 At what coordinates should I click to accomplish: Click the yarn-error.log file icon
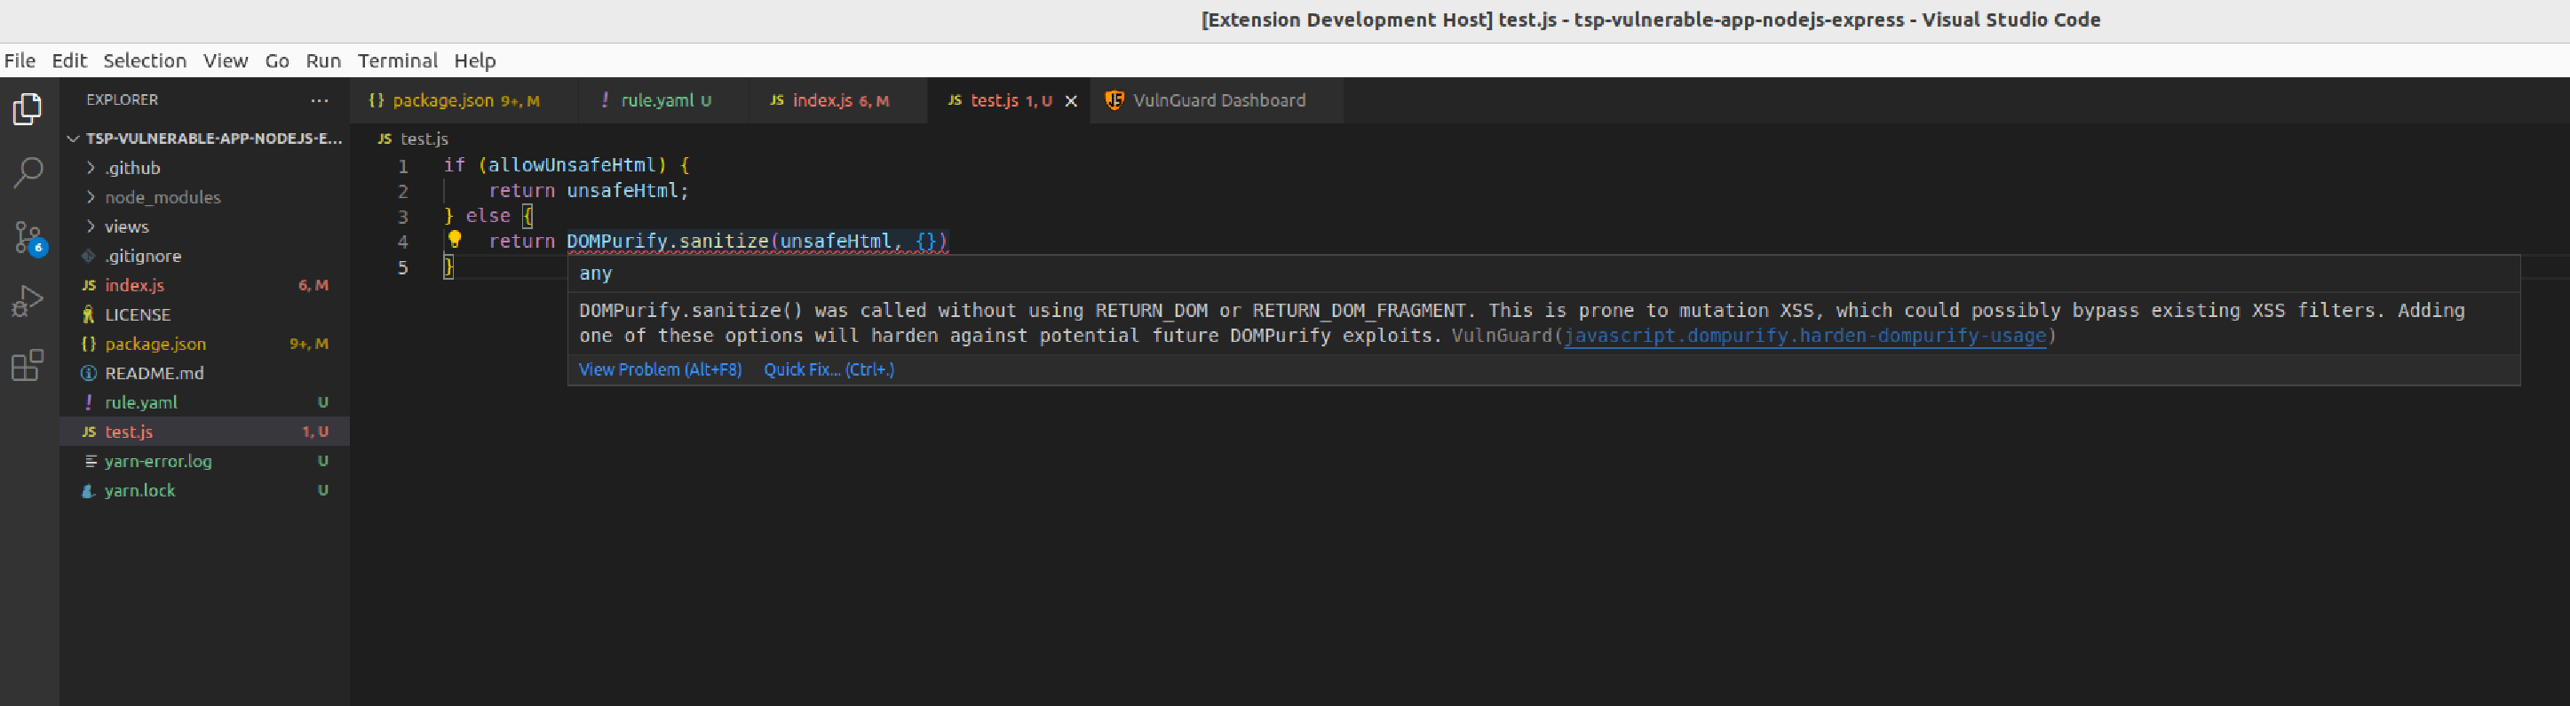(x=90, y=461)
